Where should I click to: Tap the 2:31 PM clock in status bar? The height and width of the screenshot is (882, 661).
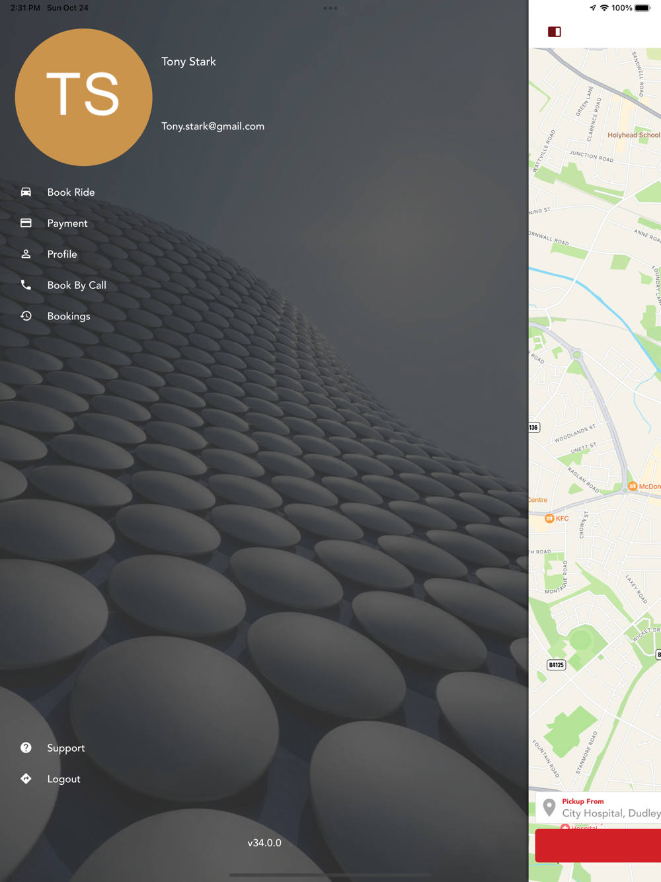coord(25,8)
